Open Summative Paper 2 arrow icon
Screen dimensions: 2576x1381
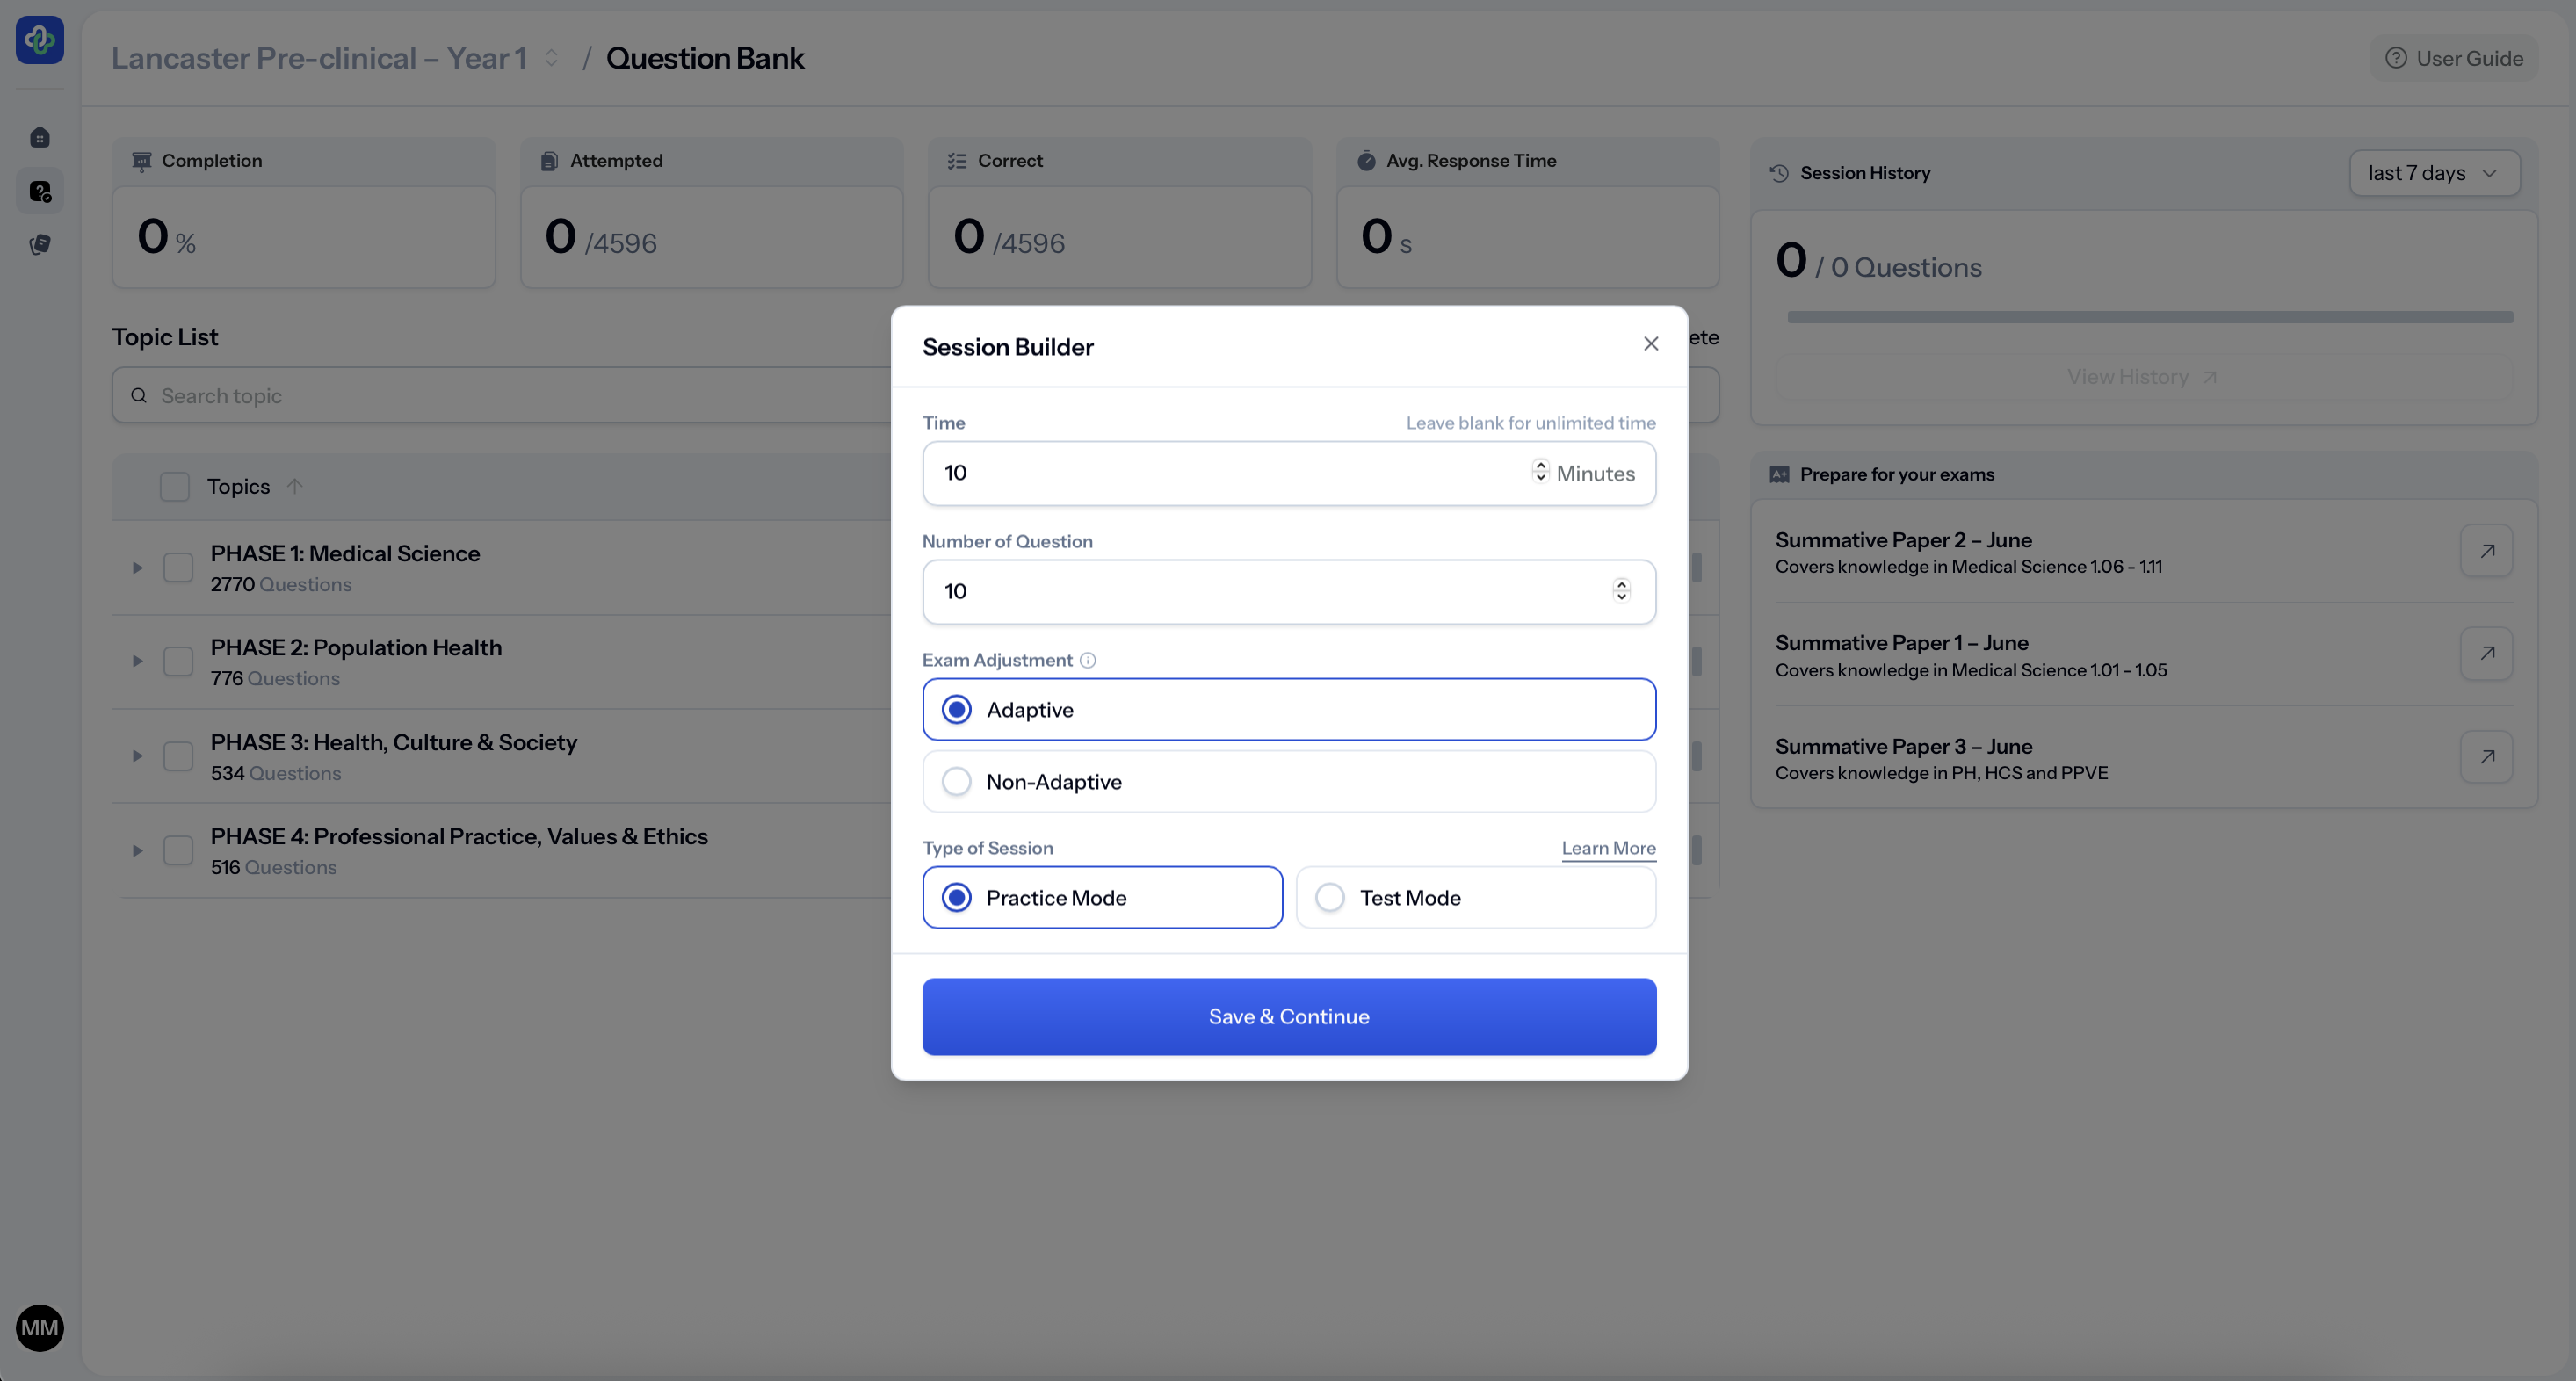pyautogui.click(x=2486, y=551)
